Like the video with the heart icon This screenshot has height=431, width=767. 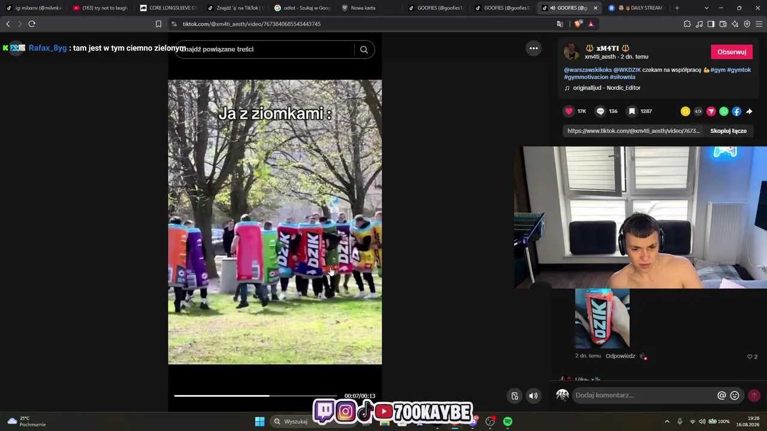[x=569, y=111]
